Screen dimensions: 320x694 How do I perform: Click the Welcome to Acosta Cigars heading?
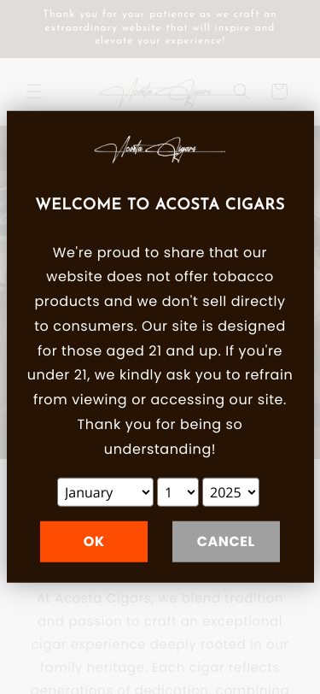[x=160, y=204]
